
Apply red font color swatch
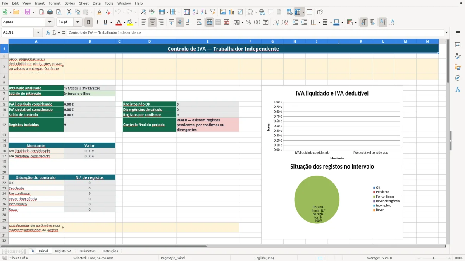[119, 22]
